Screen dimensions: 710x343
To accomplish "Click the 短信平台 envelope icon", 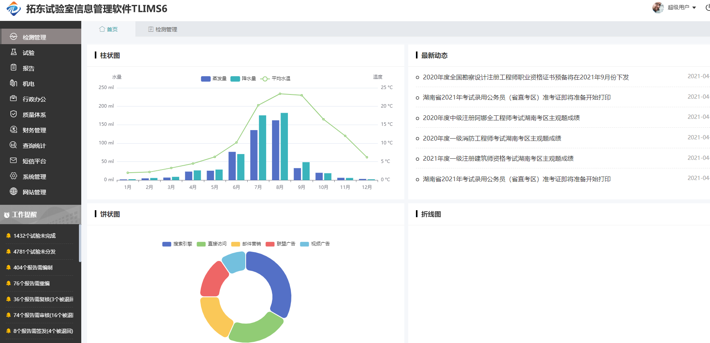I will tap(14, 161).
